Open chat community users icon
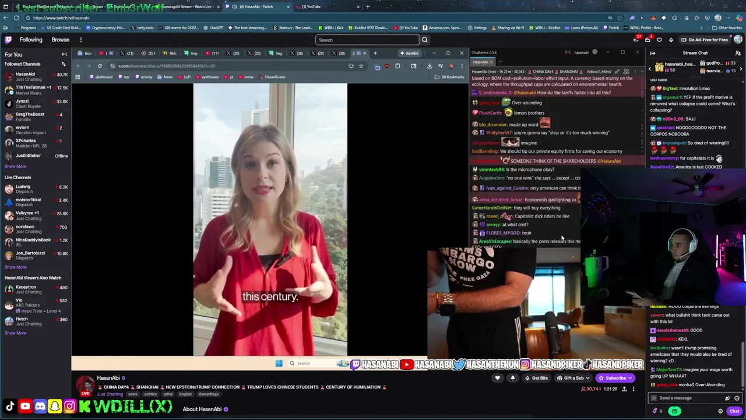Screen dimensions: 746x420 (738, 53)
